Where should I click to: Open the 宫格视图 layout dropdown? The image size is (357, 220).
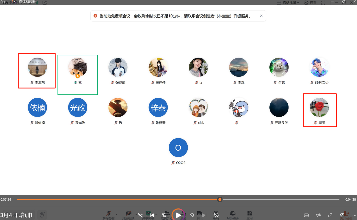click(288, 3)
